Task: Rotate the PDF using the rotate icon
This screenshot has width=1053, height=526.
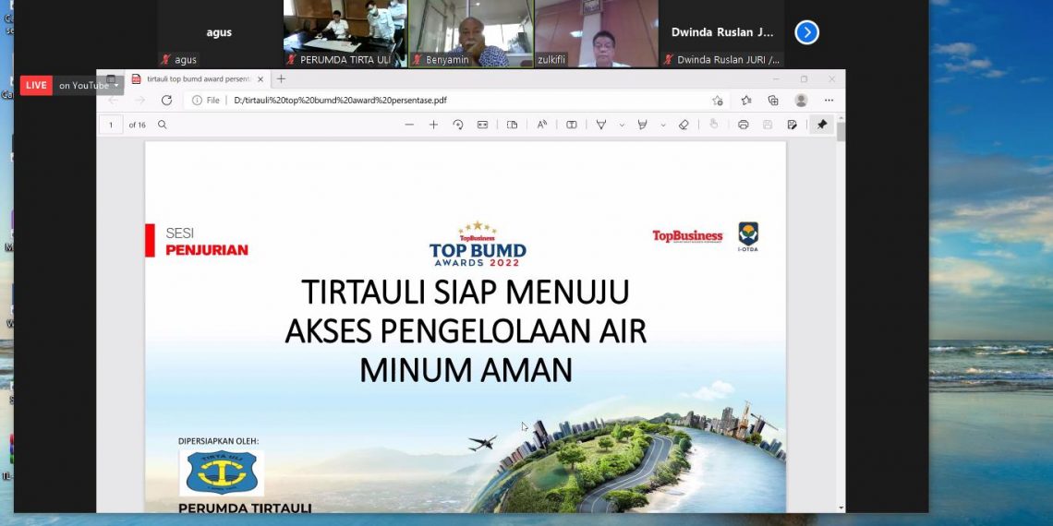Action: [458, 125]
